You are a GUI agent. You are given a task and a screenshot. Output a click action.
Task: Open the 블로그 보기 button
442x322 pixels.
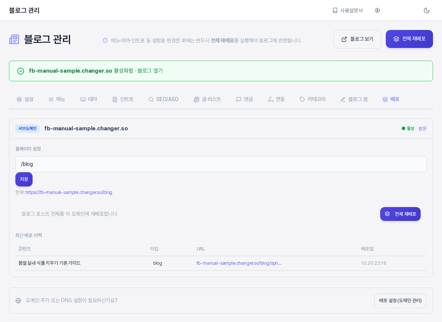pyautogui.click(x=357, y=39)
